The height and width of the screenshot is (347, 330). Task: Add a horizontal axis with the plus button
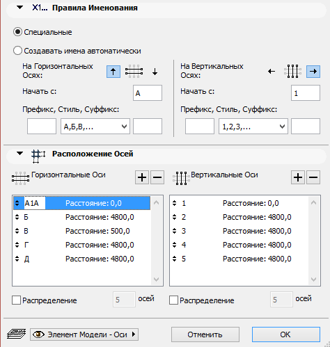142,177
